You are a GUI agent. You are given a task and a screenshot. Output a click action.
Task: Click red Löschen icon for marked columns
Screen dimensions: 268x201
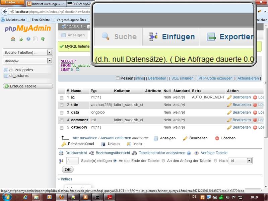coord(217,138)
